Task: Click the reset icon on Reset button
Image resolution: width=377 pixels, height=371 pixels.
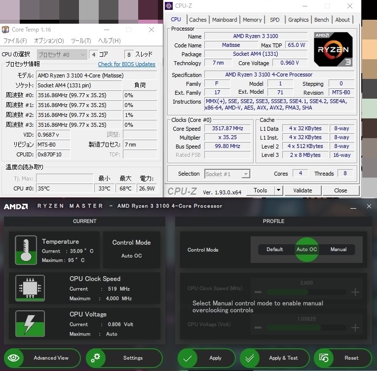Action: click(x=324, y=358)
